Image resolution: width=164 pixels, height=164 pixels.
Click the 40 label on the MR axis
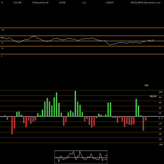[x=160, y=108]
